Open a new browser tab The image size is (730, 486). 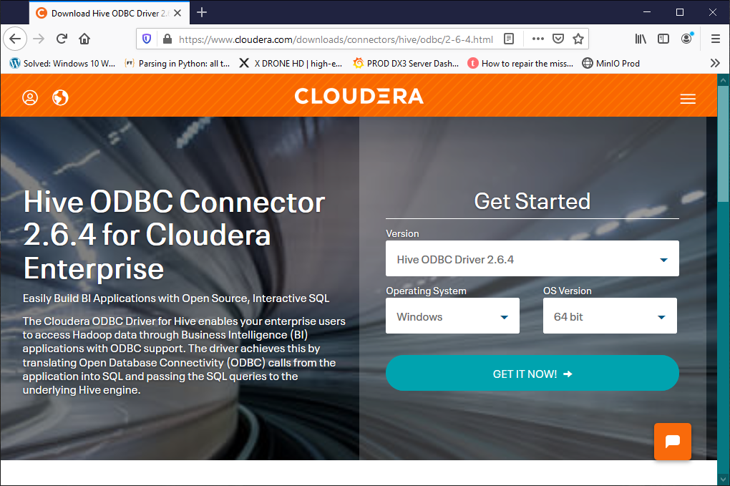click(x=202, y=13)
